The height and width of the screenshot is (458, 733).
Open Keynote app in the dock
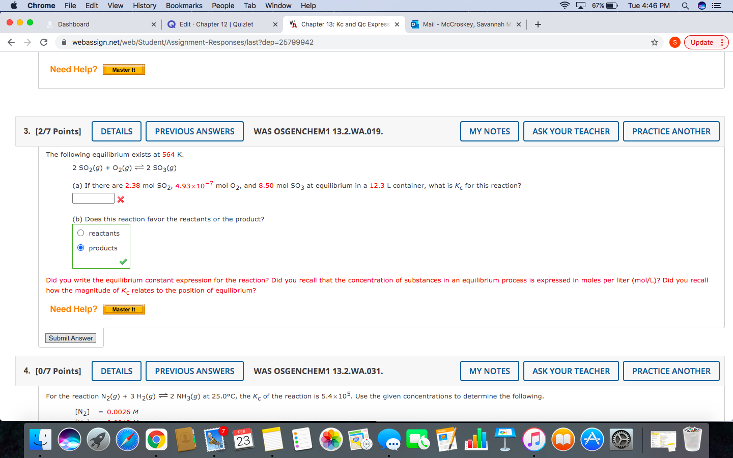pyautogui.click(x=505, y=439)
